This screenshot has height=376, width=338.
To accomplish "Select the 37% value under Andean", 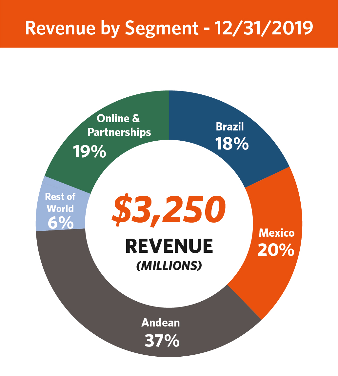I will [x=162, y=341].
